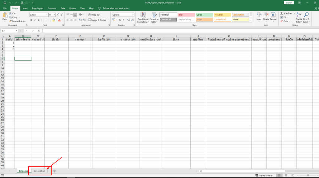The width and height of the screenshot is (319, 178).
Task: Click Decrease Decimal icon
Action: pos(132,20)
